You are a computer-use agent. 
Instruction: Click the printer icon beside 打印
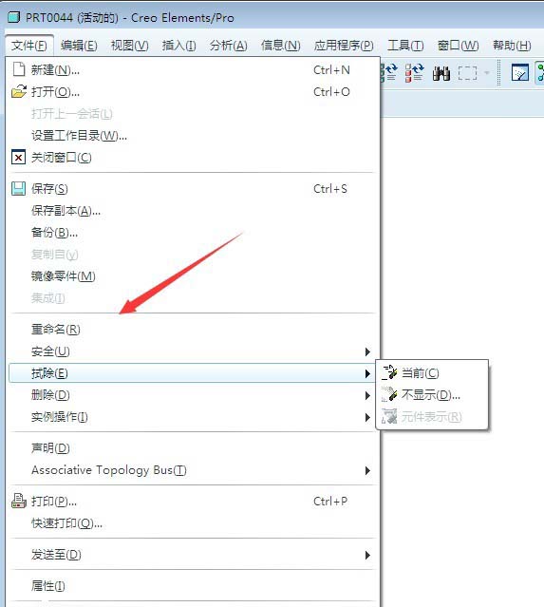point(19,501)
